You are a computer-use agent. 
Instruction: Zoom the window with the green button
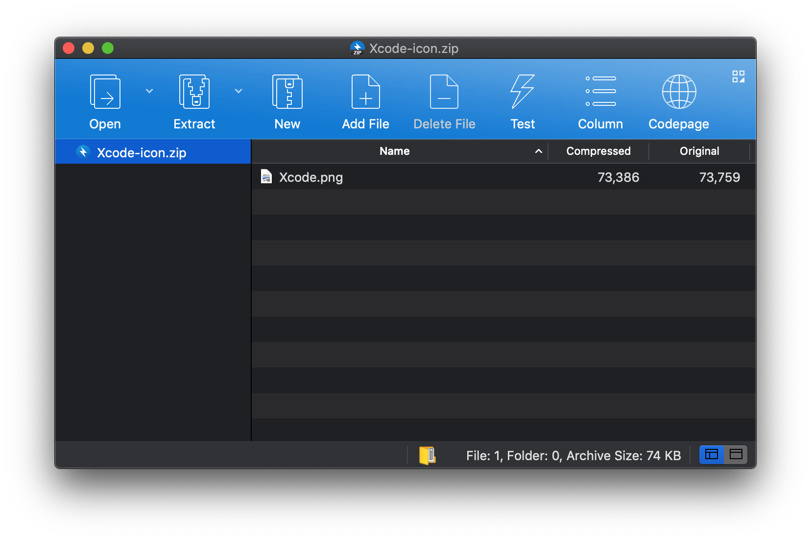click(108, 48)
